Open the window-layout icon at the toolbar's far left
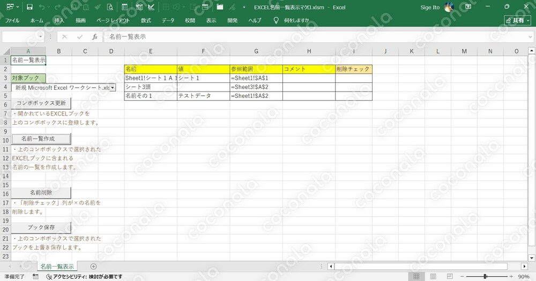The image size is (536, 281). click(x=10, y=7)
